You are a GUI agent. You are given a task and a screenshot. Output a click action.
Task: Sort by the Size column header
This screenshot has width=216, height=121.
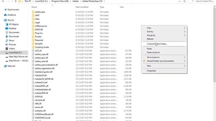click(x=122, y=7)
